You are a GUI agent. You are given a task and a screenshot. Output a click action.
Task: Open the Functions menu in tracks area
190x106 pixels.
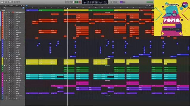11,6
